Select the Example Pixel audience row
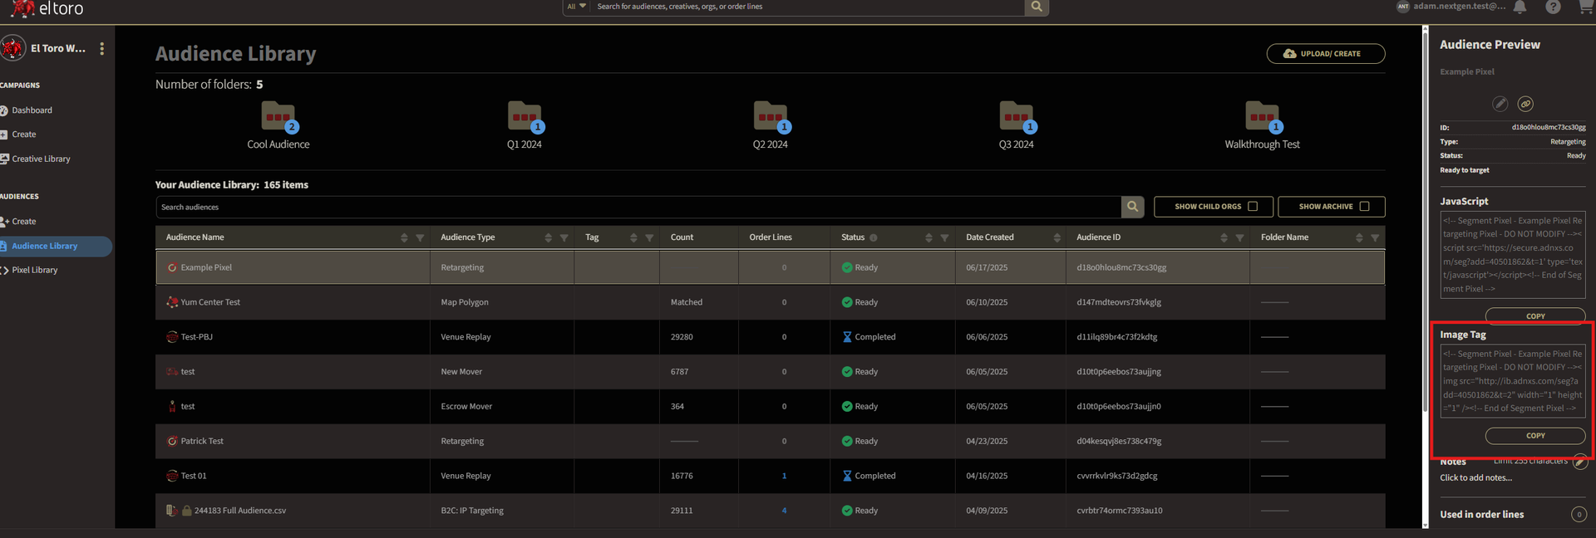1596x538 pixels. (770, 267)
